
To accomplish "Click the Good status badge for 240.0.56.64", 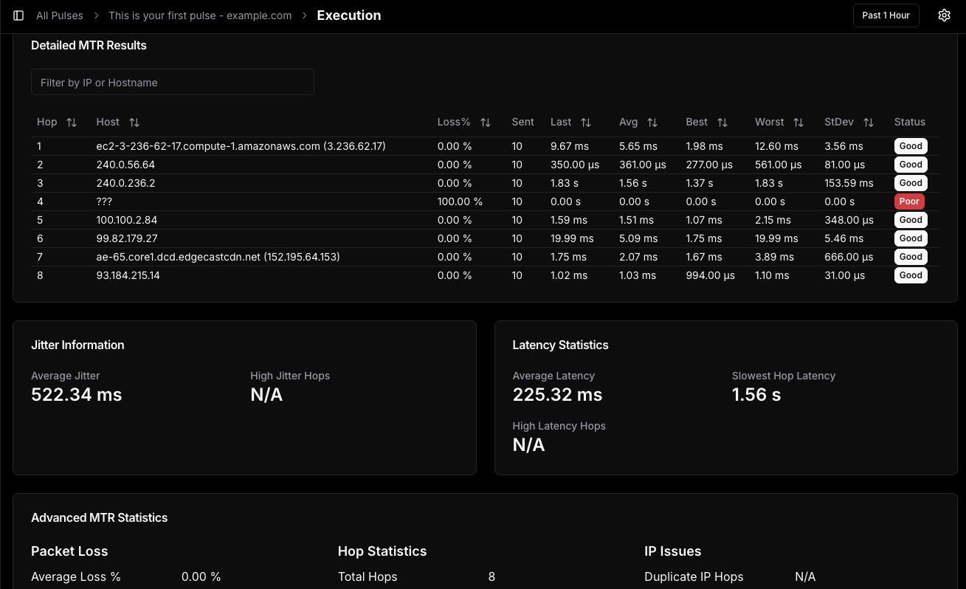I will click(x=911, y=165).
